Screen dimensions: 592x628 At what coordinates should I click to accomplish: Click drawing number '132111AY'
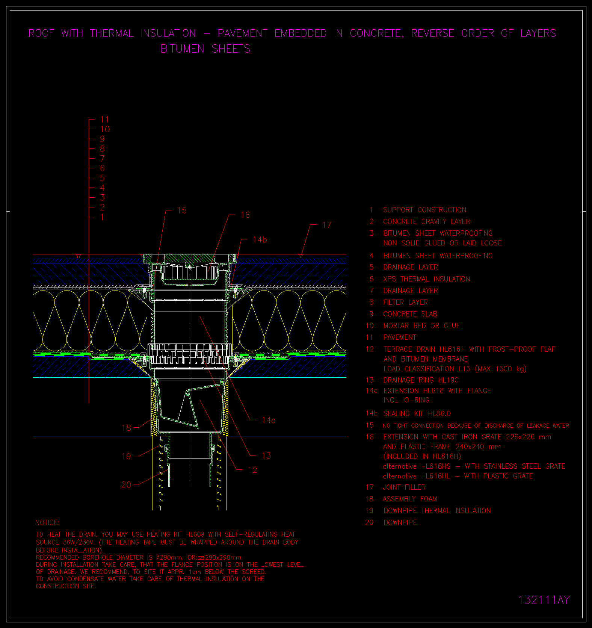pyautogui.click(x=544, y=600)
